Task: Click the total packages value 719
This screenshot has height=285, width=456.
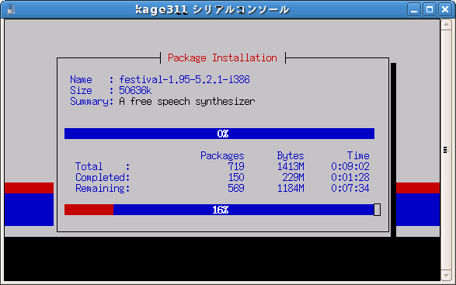Action: tap(236, 166)
